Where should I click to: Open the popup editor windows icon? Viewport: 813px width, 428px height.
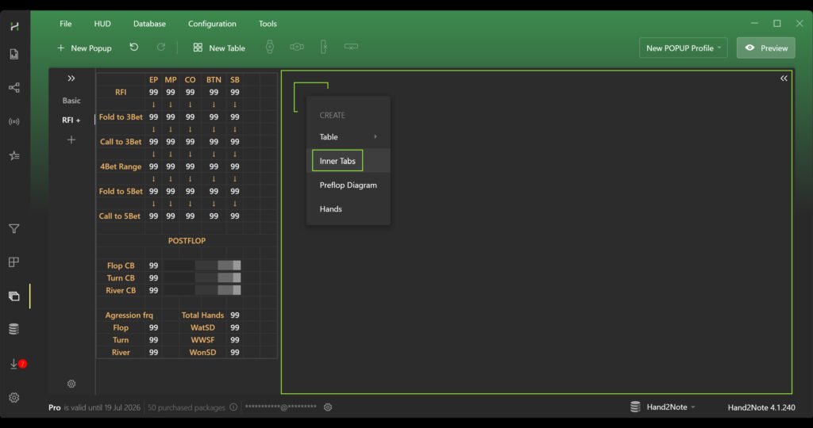tap(13, 296)
